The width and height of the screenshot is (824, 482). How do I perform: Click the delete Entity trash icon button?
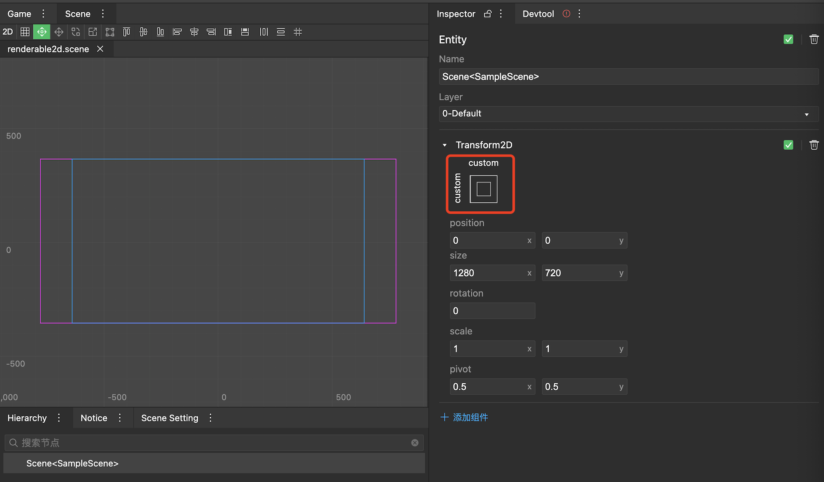pyautogui.click(x=814, y=39)
